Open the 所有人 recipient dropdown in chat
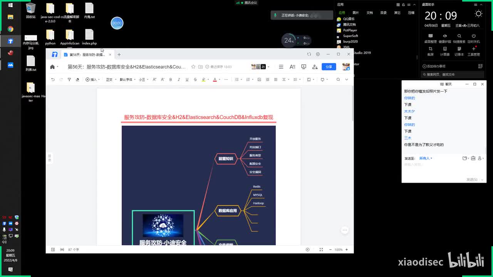 [x=426, y=158]
